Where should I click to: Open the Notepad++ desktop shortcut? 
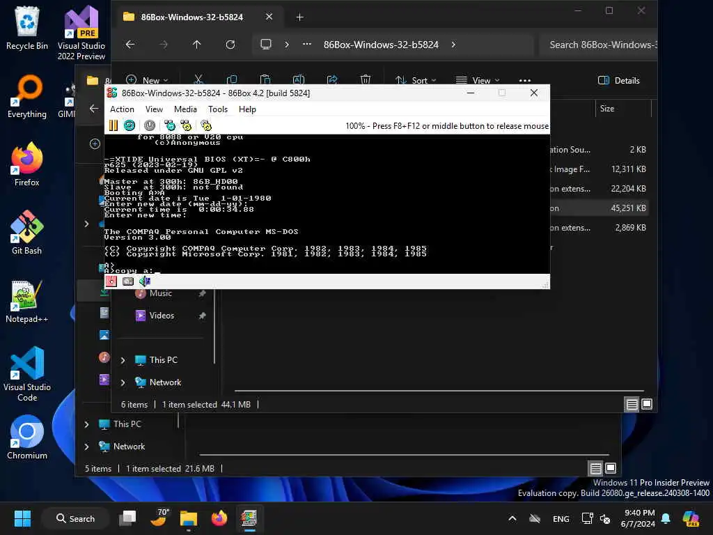point(27,301)
